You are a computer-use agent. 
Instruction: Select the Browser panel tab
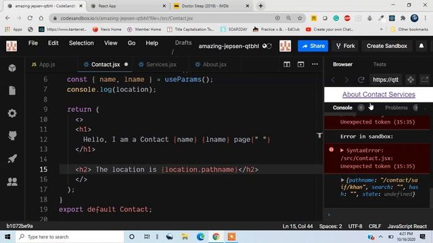point(342,64)
